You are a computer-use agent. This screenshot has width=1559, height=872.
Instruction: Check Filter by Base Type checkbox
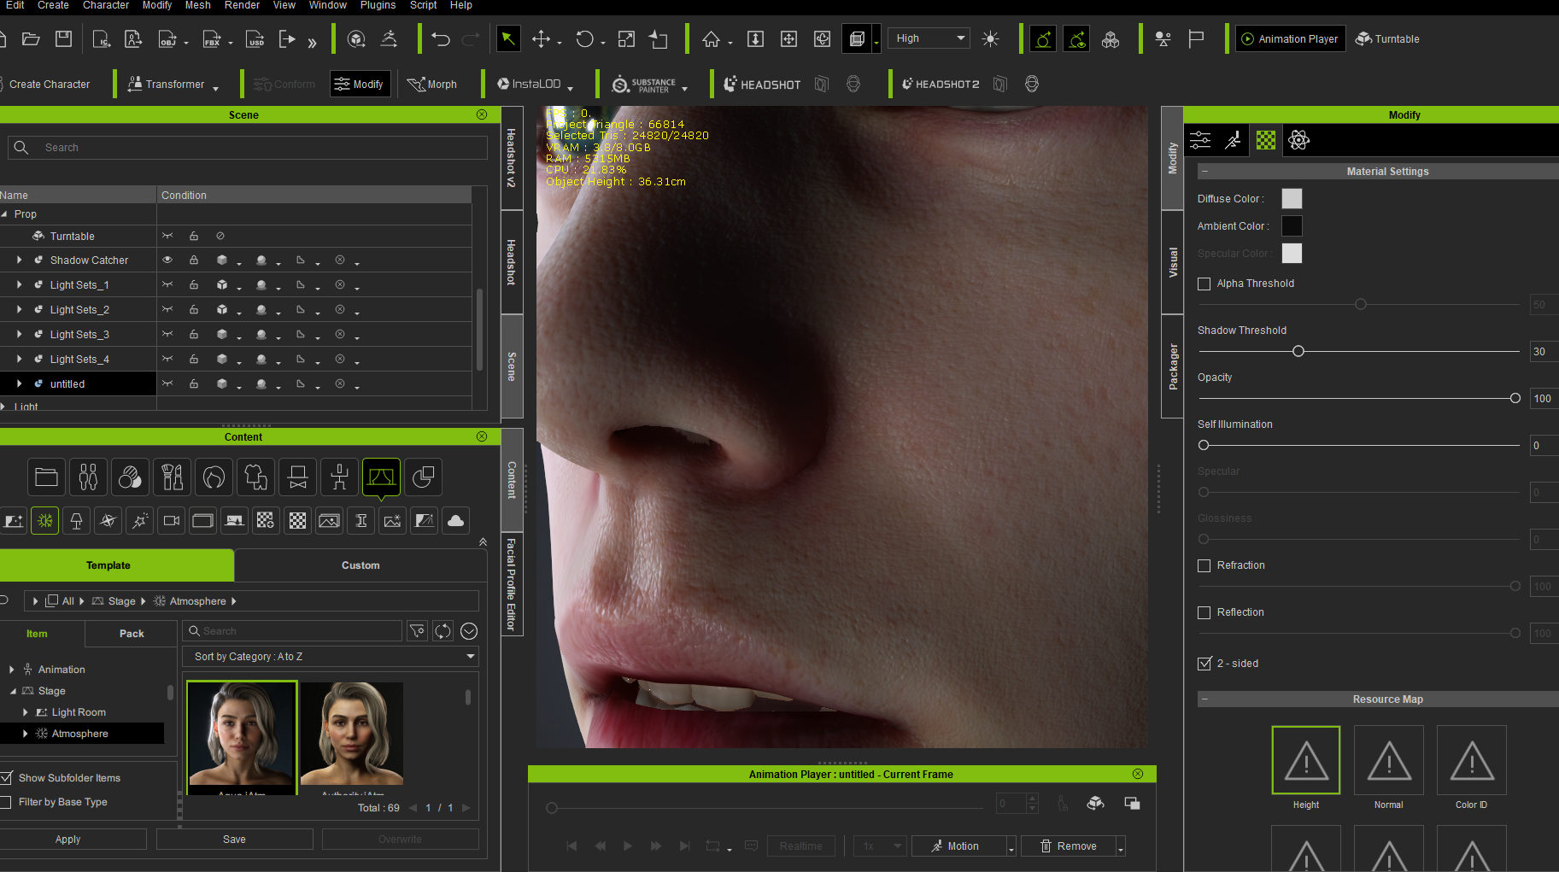6,802
